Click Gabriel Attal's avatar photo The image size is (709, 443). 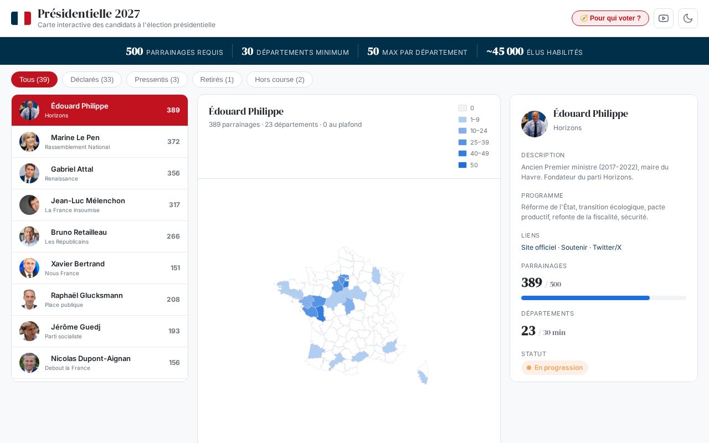[29, 173]
